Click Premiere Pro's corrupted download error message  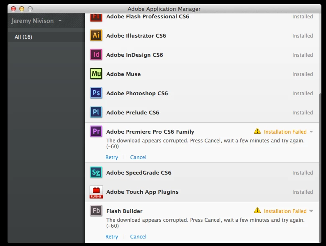[205, 143]
